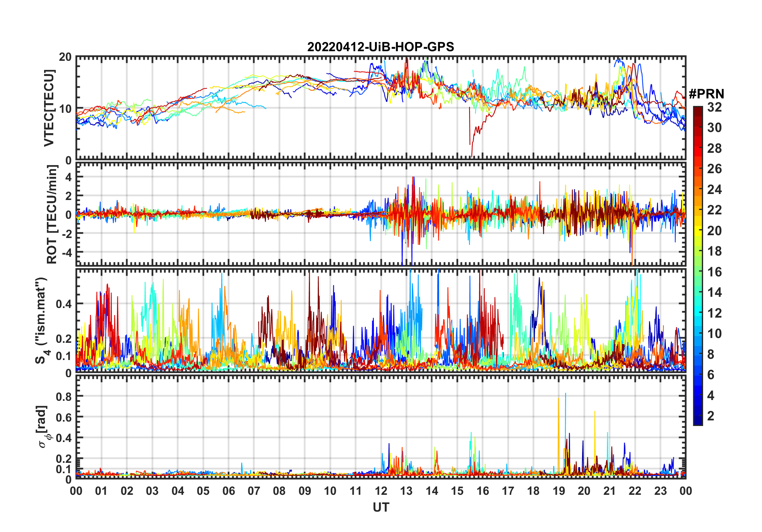Click the colorbar tick label 16
762x532 pixels.
point(714,272)
